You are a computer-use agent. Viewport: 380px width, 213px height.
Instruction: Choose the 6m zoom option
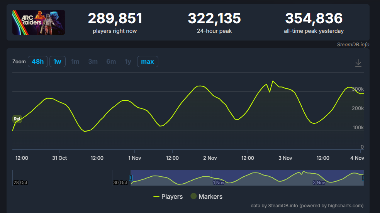point(111,62)
